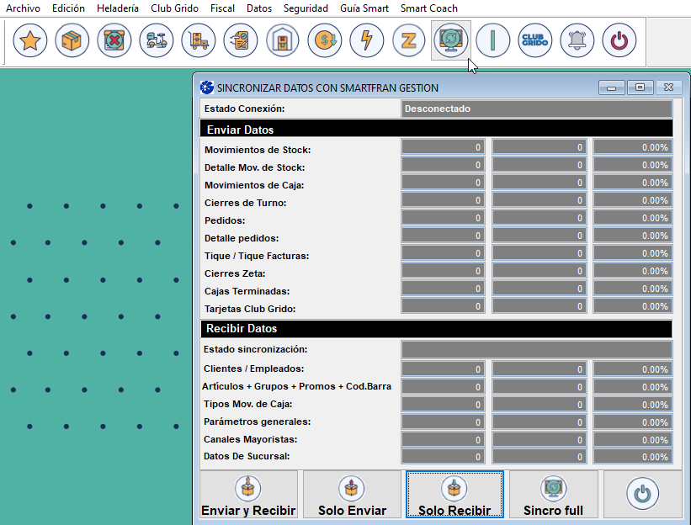Open the Club Grido toolbar icon
Viewport: 691px width, 525px height.
coord(535,40)
